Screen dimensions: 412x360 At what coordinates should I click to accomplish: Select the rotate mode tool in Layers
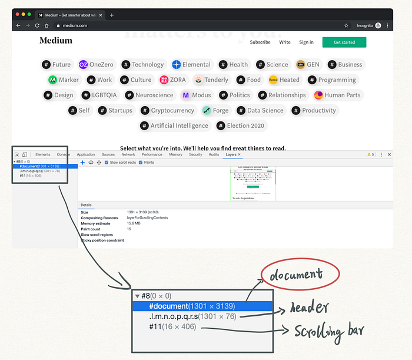coord(91,163)
